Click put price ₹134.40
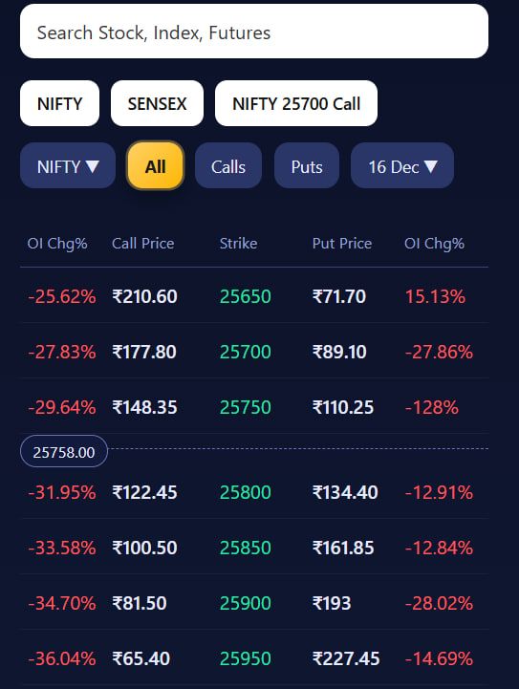Viewport: 519px width, 689px height. point(345,492)
